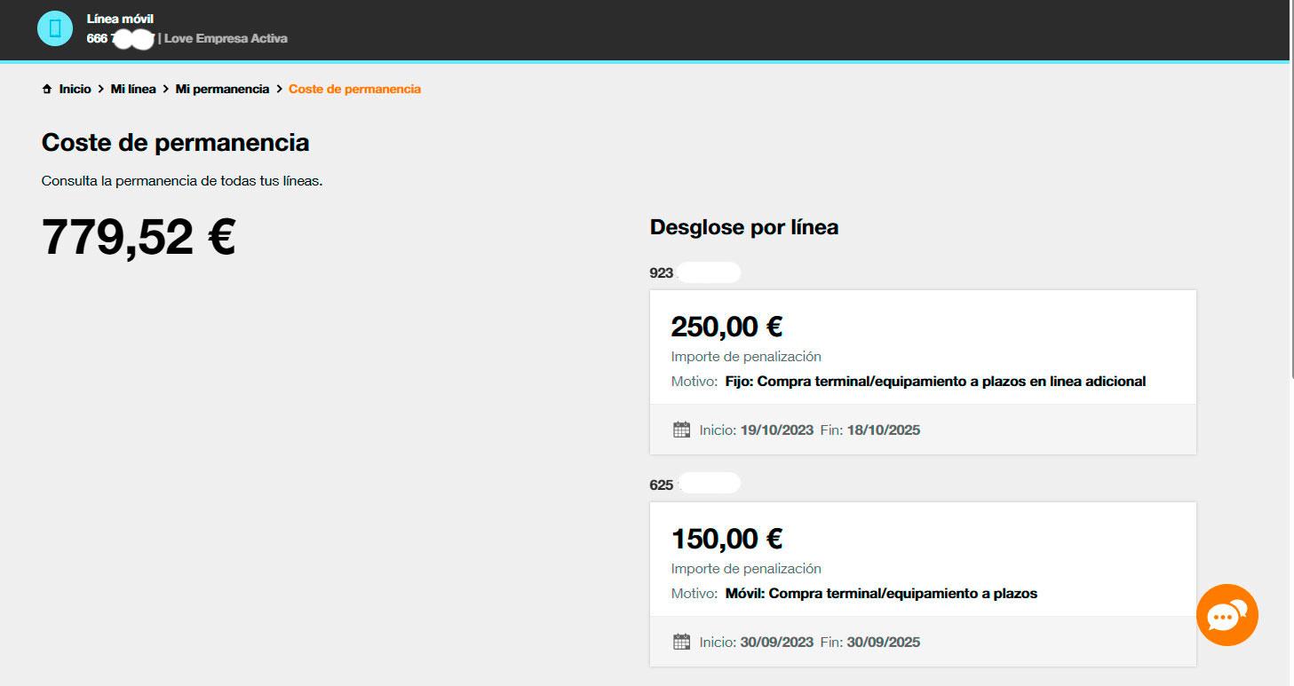1294x686 pixels.
Task: Open the orange chat support bubble
Action: [1227, 614]
